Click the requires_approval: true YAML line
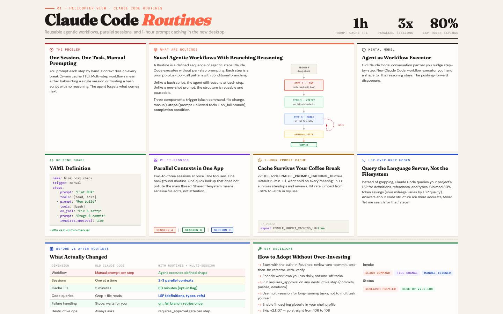Screen dimensions: 503x314 click(82, 220)
